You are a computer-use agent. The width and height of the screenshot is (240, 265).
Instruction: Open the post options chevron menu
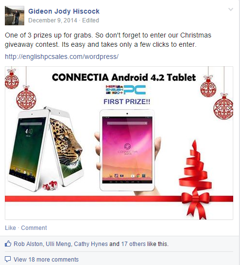[x=231, y=9]
